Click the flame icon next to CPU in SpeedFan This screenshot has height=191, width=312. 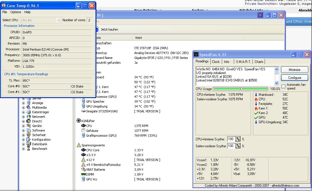pyautogui.click(x=256, y=99)
